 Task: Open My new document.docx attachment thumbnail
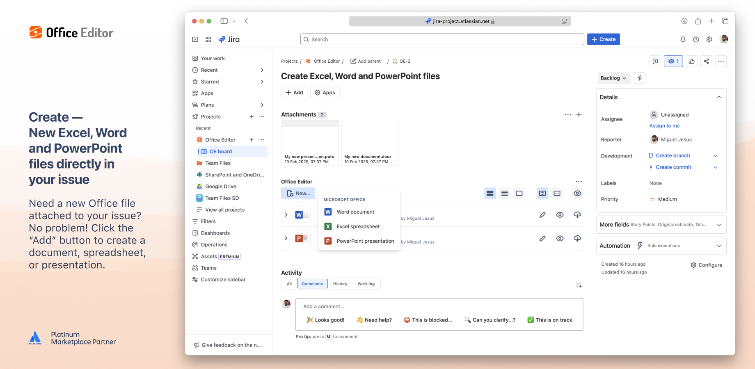point(370,143)
